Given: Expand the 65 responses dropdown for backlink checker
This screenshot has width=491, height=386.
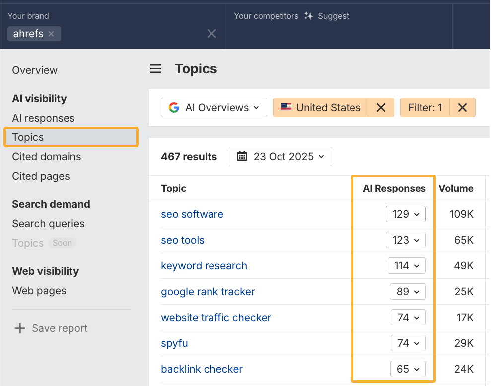Looking at the screenshot, I should 408,369.
